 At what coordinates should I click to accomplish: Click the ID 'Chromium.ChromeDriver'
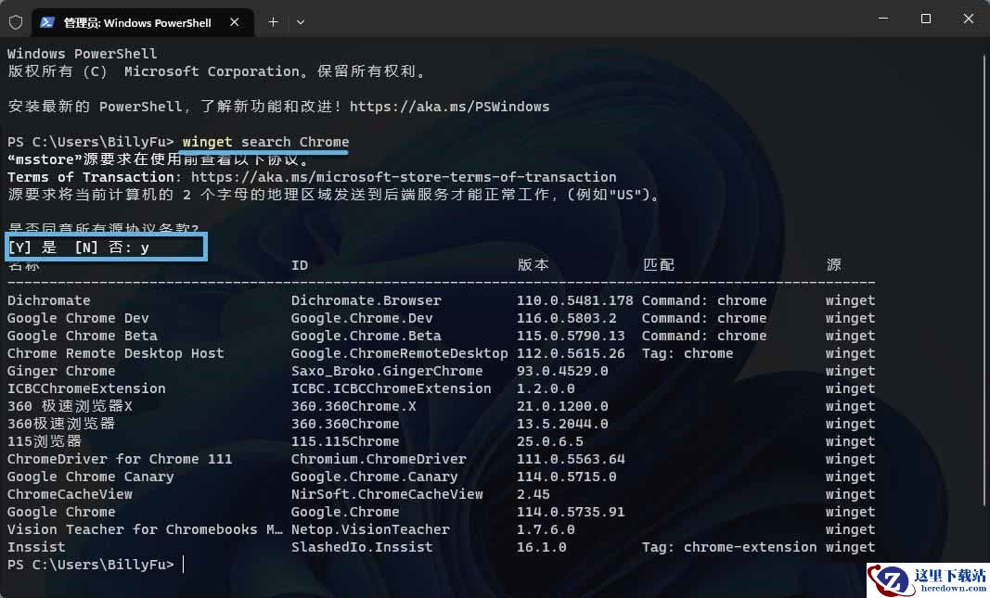pyautogui.click(x=379, y=459)
